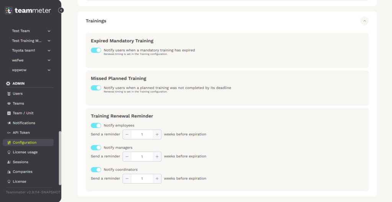The width and height of the screenshot is (392, 202).
Task: Open License usage in admin menu
Action: tap(25, 152)
